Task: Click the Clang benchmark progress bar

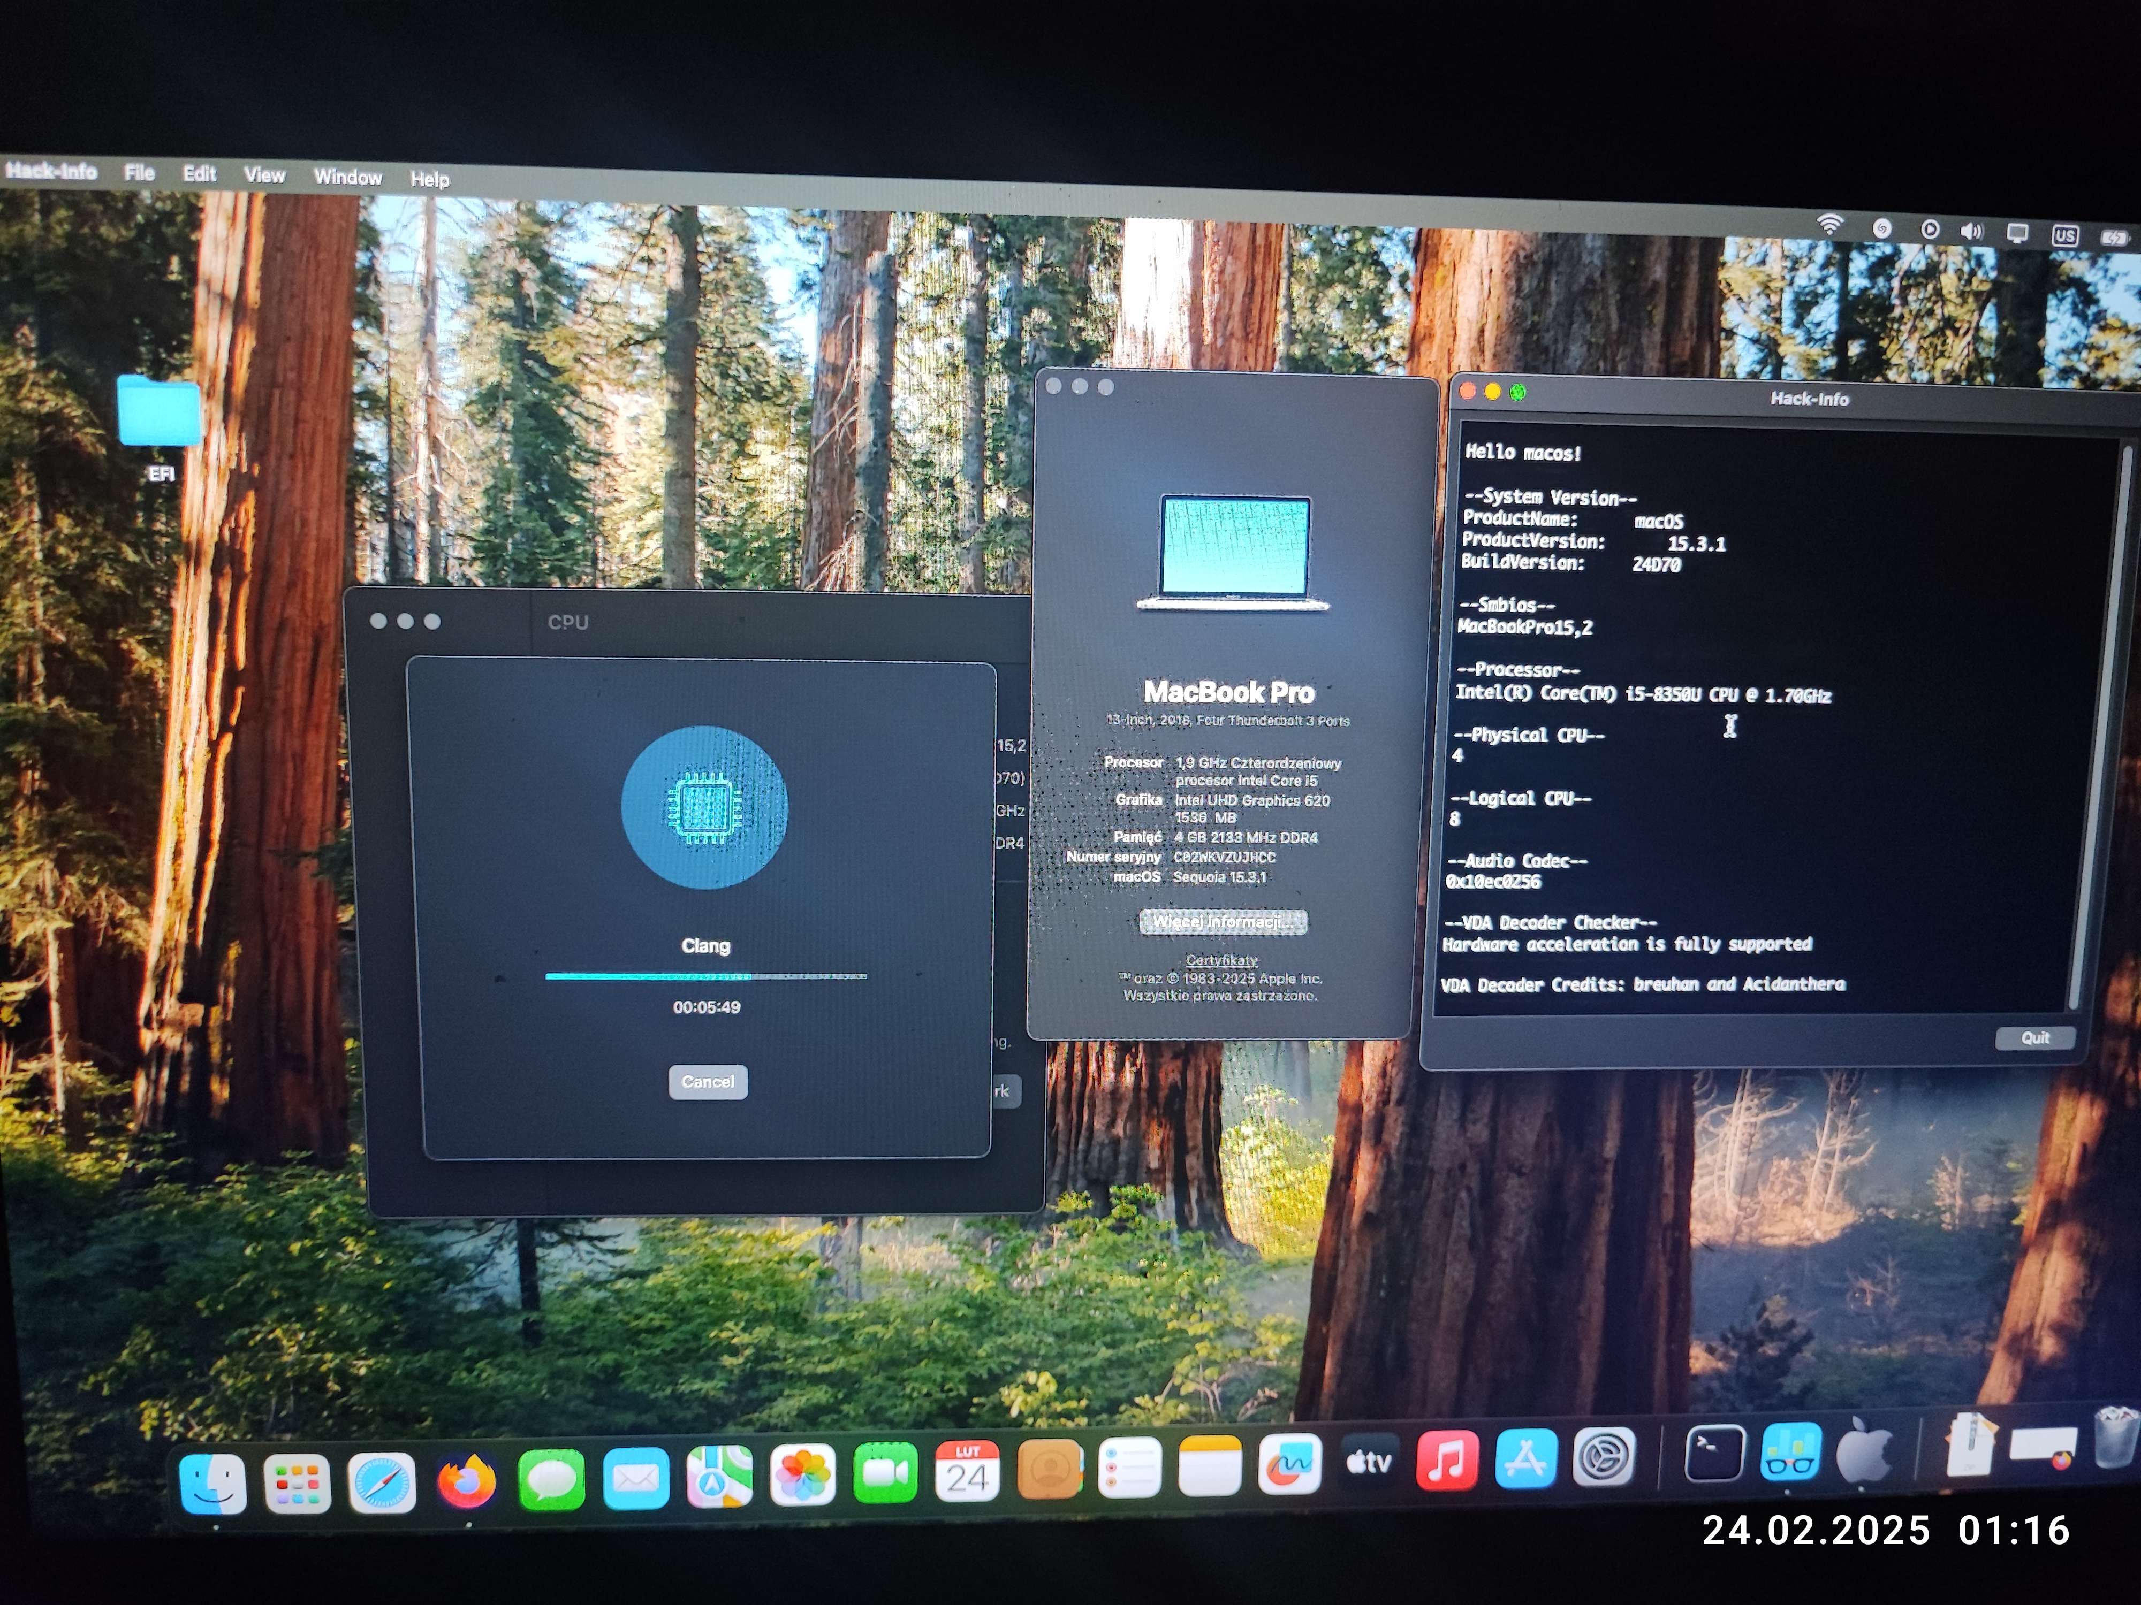Action: [705, 977]
